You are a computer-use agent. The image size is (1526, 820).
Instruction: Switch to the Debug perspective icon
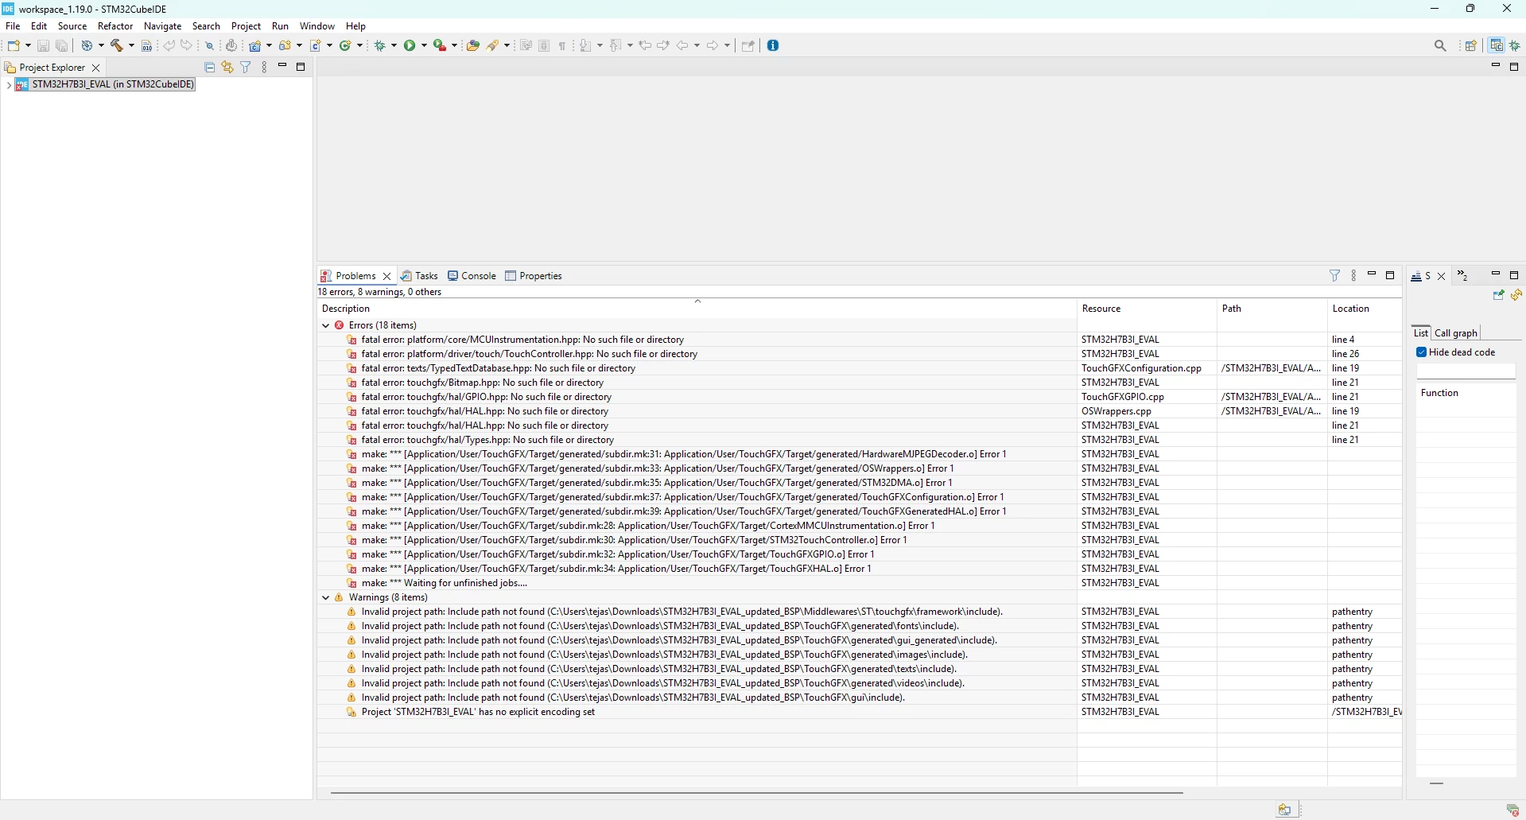[1515, 46]
